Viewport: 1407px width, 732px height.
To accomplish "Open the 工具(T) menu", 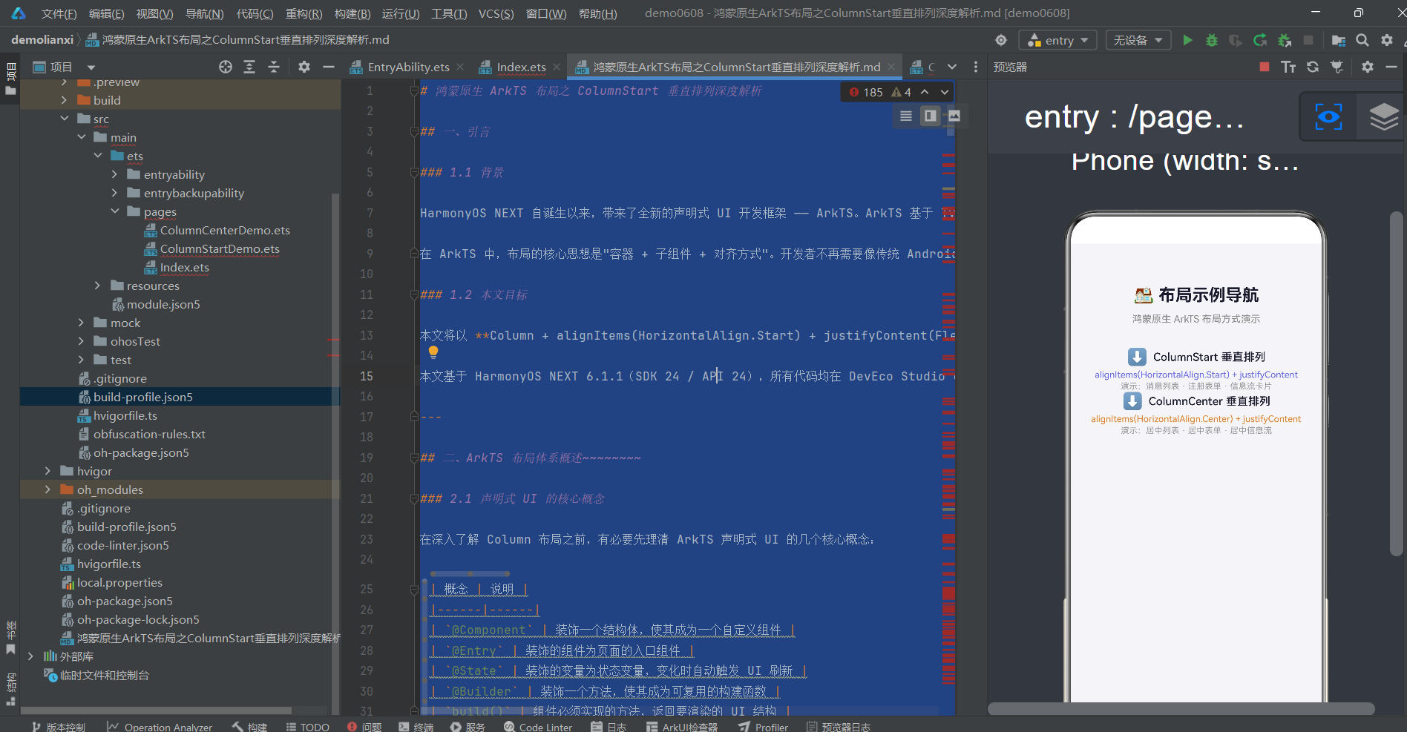I will pos(449,13).
